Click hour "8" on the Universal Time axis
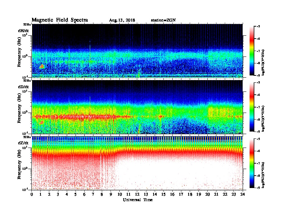Image resolution: width=289 pixels, height=223 pixels. 102,194
